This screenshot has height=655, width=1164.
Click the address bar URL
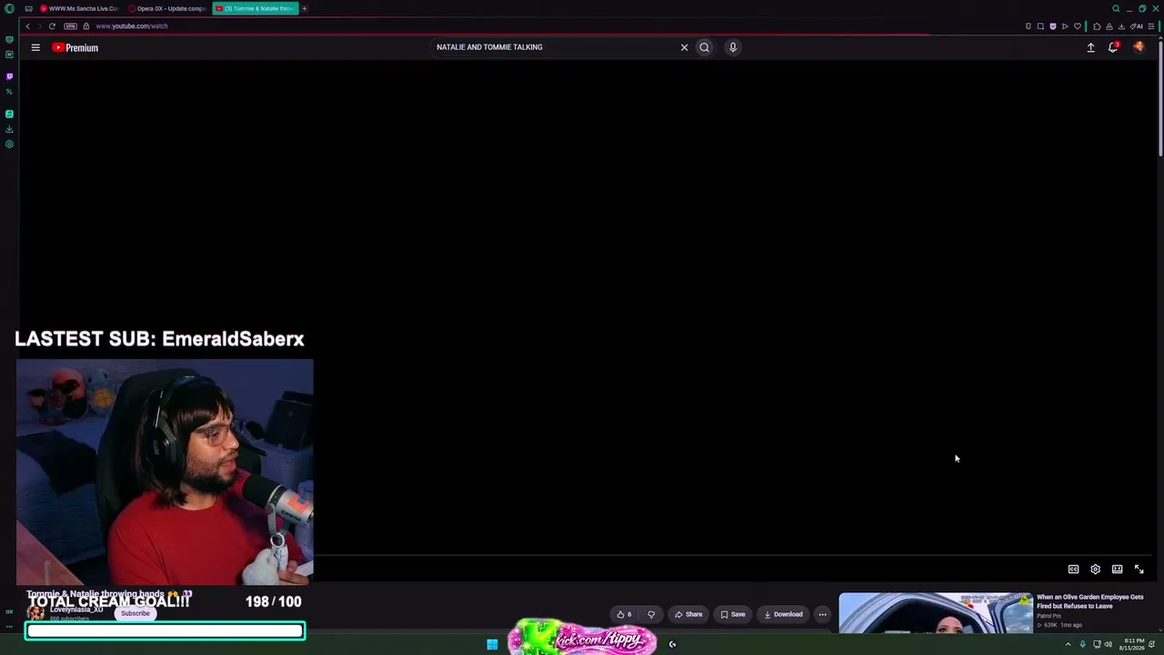[x=132, y=26]
